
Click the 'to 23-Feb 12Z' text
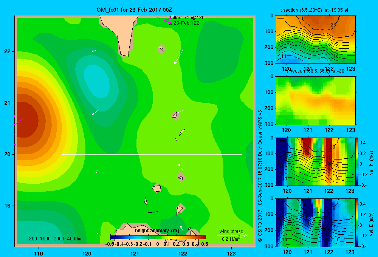pos(184,23)
